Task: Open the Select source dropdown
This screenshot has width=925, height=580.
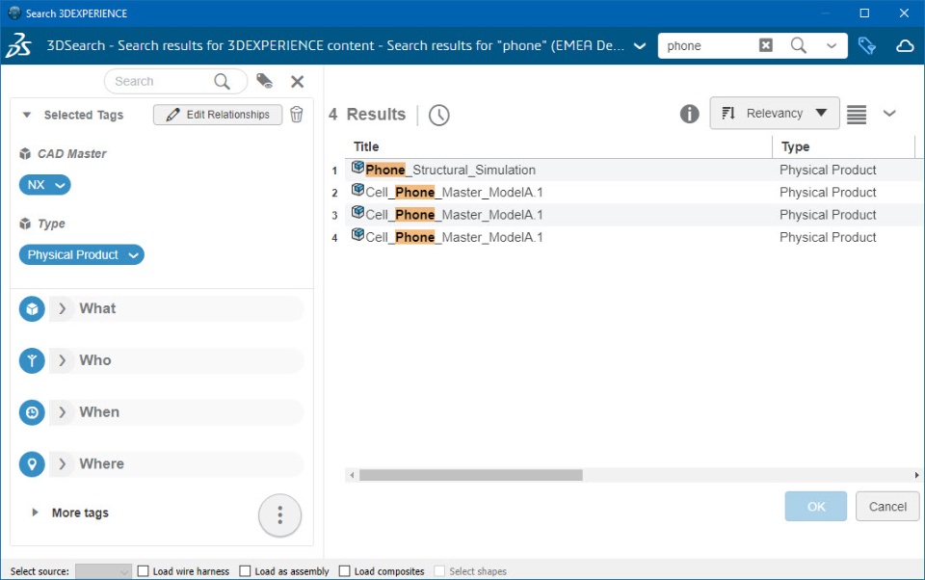Action: coord(103,571)
